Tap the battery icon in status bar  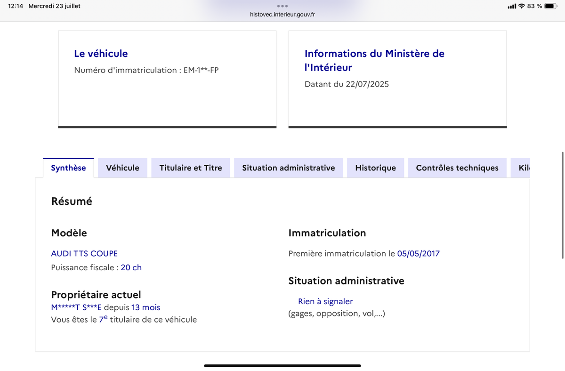(x=551, y=6)
